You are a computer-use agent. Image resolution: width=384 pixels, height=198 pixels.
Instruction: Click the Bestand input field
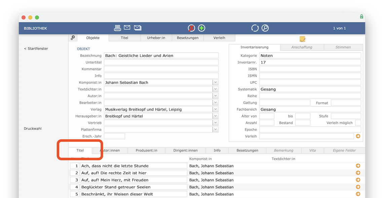click(x=303, y=123)
